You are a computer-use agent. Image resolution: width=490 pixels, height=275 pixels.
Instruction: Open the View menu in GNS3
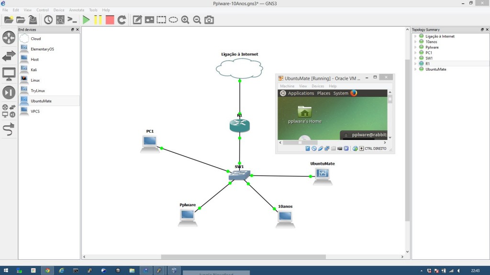27,10
